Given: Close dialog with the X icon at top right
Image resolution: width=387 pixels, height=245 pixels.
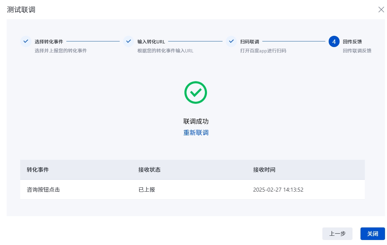Looking at the screenshot, I should (x=381, y=10).
